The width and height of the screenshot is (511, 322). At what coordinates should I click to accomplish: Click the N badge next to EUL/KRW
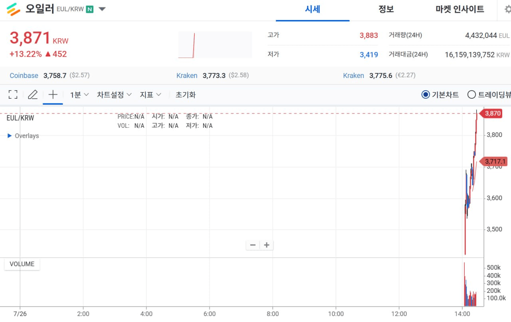[x=89, y=9]
